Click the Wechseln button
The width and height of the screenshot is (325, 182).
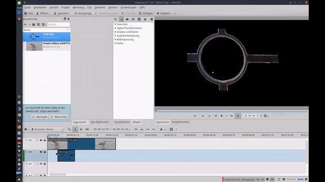pyautogui.click(x=40, y=117)
